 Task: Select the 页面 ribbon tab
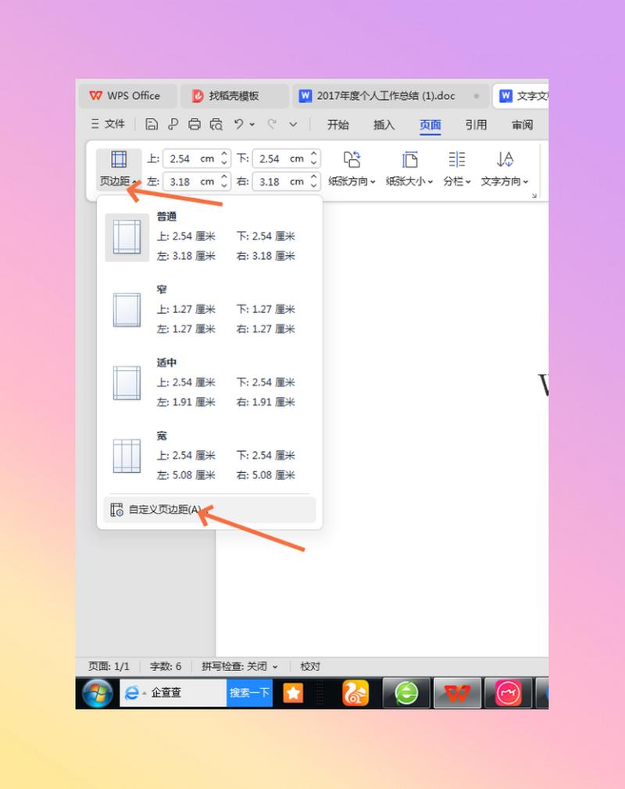430,125
